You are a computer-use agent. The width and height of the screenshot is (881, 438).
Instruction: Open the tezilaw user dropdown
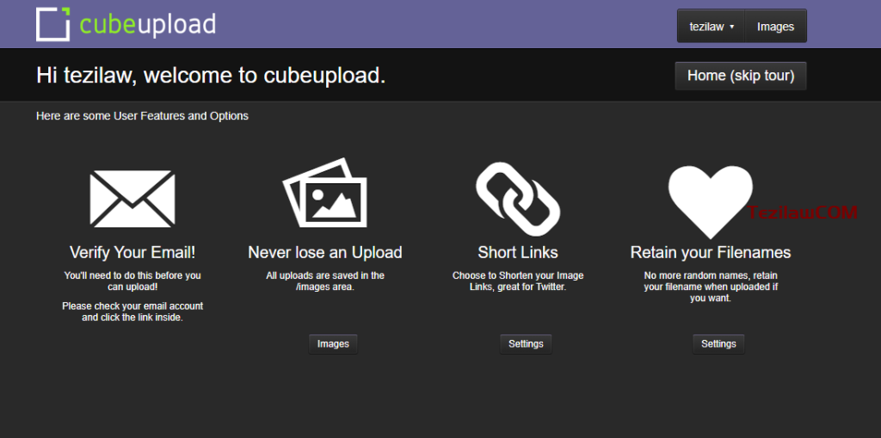click(711, 27)
